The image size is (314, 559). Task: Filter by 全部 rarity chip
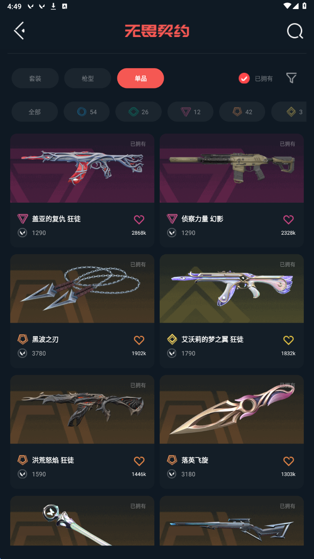click(34, 112)
